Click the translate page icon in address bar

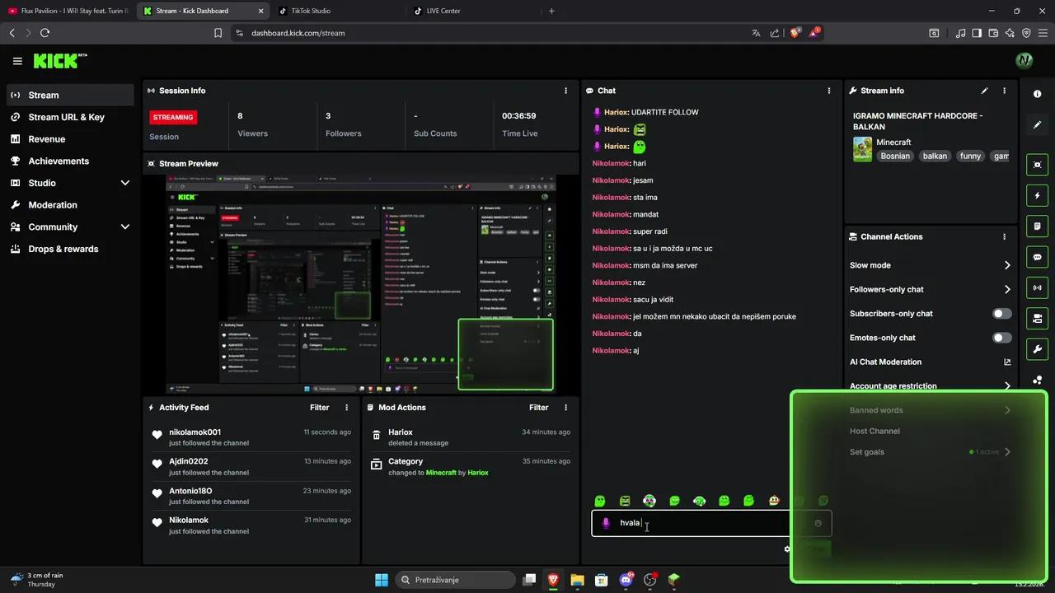point(756,33)
